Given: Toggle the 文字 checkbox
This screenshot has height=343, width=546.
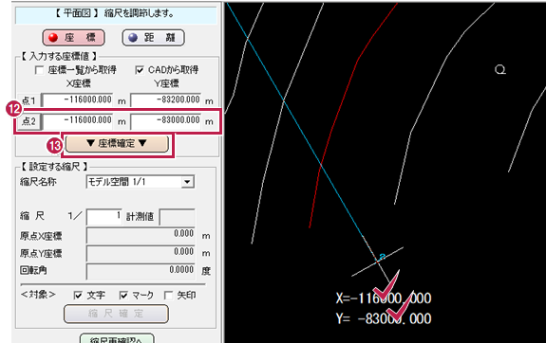Looking at the screenshot, I should pyautogui.click(x=78, y=296).
